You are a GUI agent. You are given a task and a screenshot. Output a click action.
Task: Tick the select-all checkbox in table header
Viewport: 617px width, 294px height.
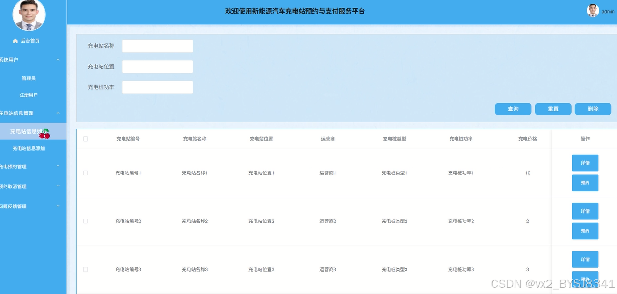[x=86, y=139]
